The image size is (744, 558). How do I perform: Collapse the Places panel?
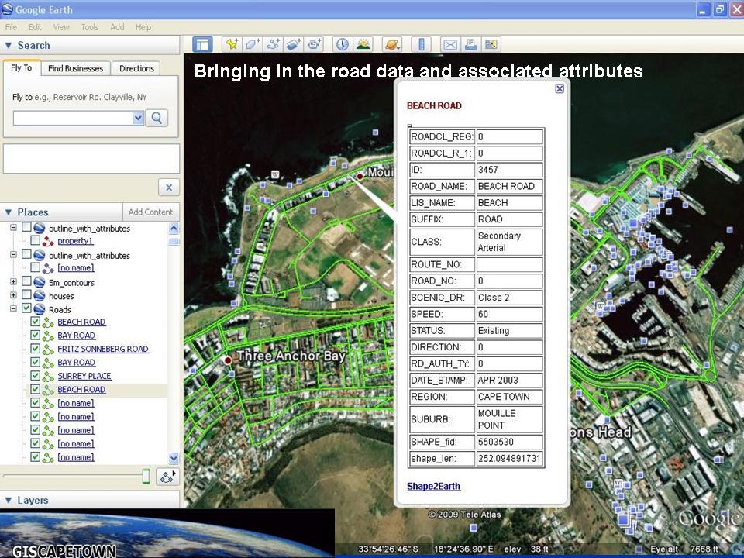(8, 212)
